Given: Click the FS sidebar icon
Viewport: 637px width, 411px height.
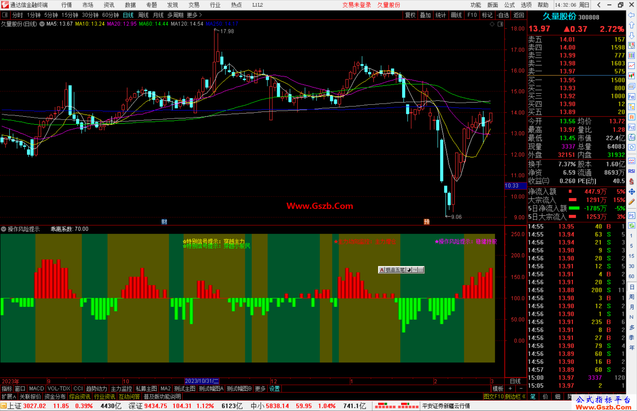Looking at the screenshot, I should coord(631,216).
